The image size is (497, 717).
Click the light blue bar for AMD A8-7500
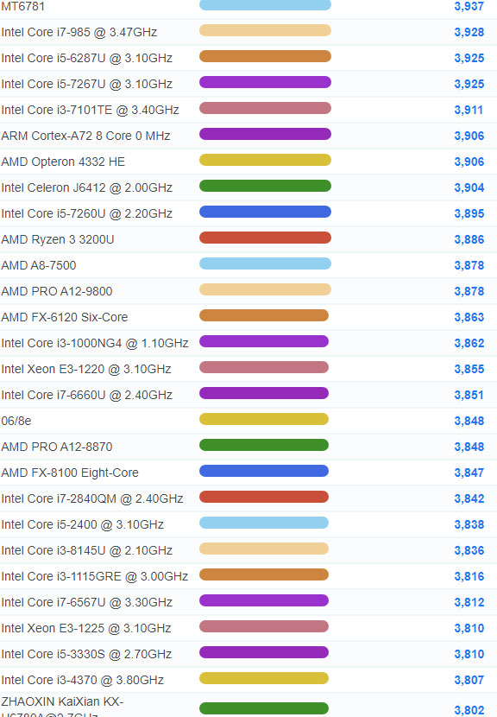(266, 263)
